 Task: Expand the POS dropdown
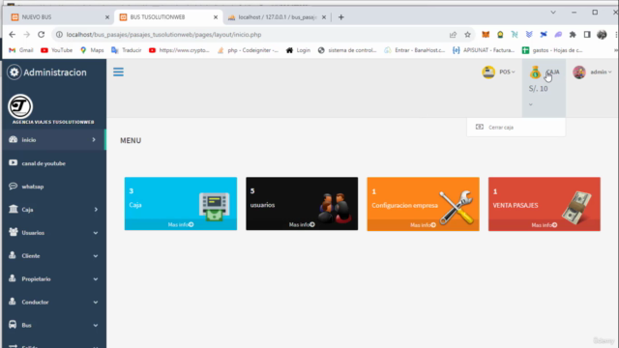coord(507,72)
